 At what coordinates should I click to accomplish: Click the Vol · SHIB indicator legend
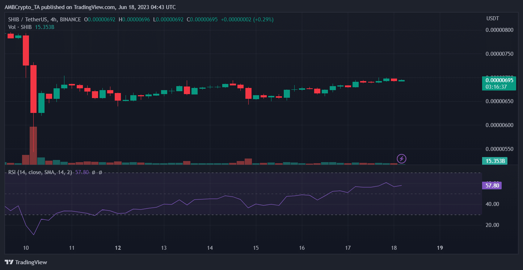20,27
